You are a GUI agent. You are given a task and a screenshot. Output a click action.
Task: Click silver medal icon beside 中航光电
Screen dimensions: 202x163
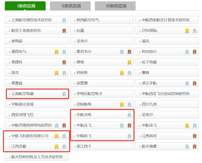click(x=129, y=115)
